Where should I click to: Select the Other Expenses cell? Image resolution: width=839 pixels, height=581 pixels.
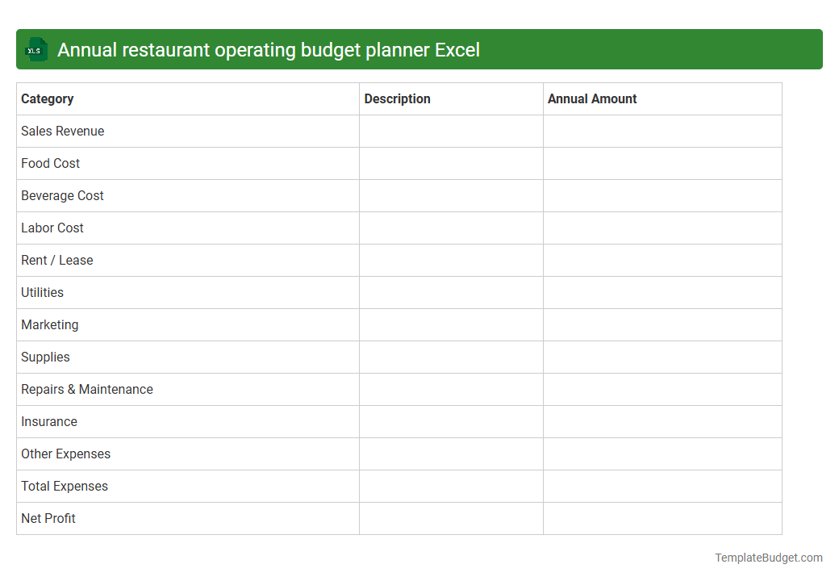(65, 454)
